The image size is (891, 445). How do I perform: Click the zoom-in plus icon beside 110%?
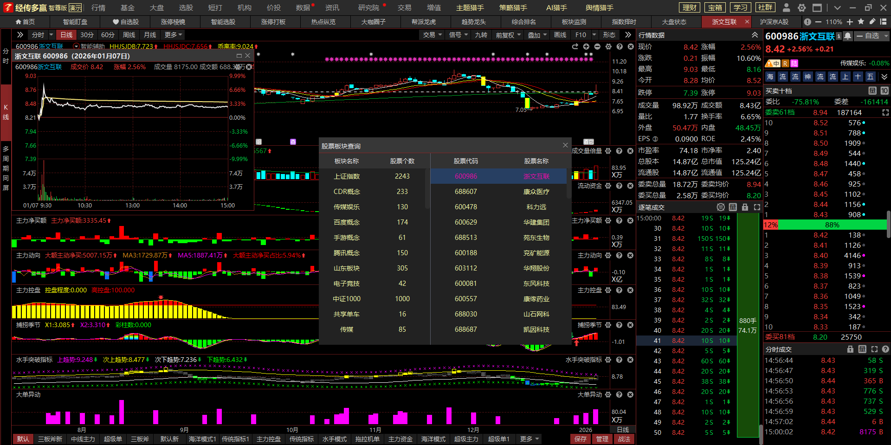pos(850,22)
